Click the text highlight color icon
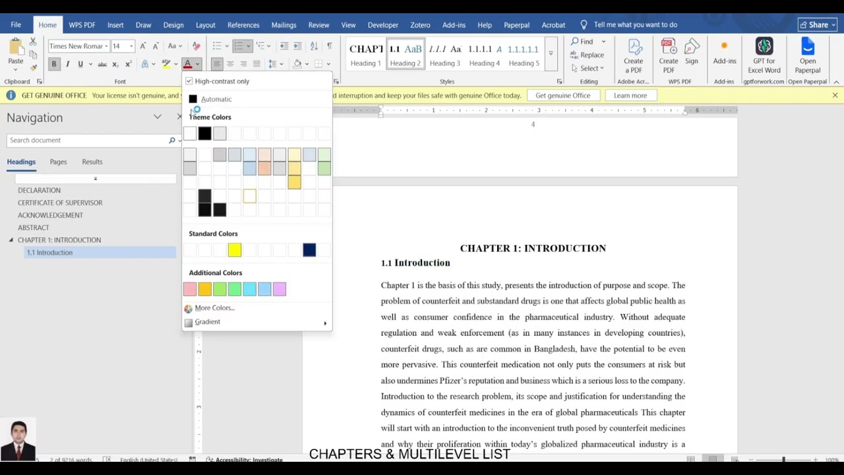The height and width of the screenshot is (475, 844). (x=166, y=64)
